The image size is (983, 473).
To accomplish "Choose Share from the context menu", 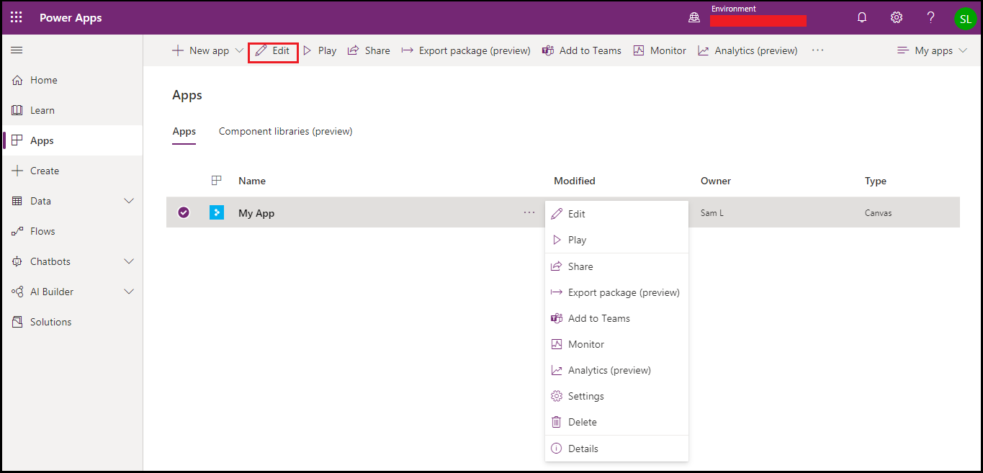I will coord(616,266).
